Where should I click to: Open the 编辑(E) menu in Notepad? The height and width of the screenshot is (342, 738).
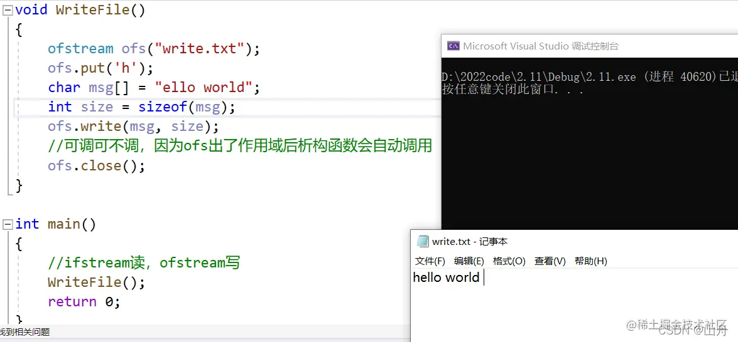(x=469, y=261)
